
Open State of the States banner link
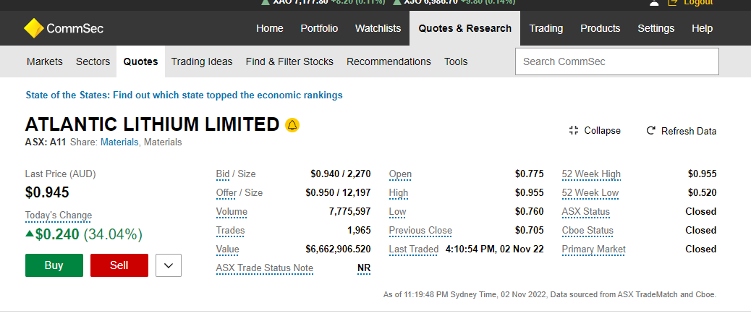(x=184, y=95)
